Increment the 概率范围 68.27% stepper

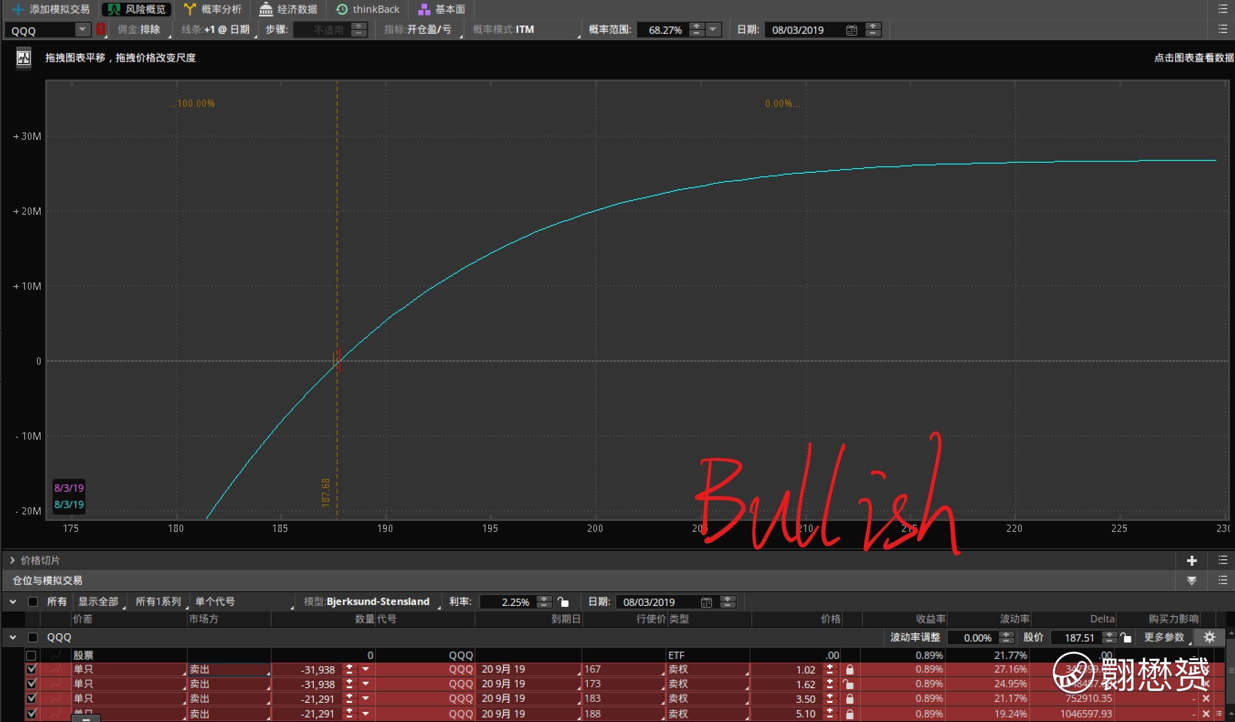pyautogui.click(x=696, y=27)
